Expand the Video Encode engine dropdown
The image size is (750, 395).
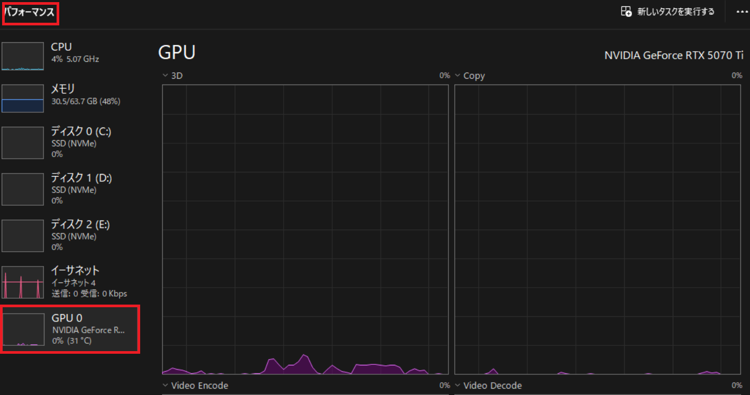(x=166, y=385)
